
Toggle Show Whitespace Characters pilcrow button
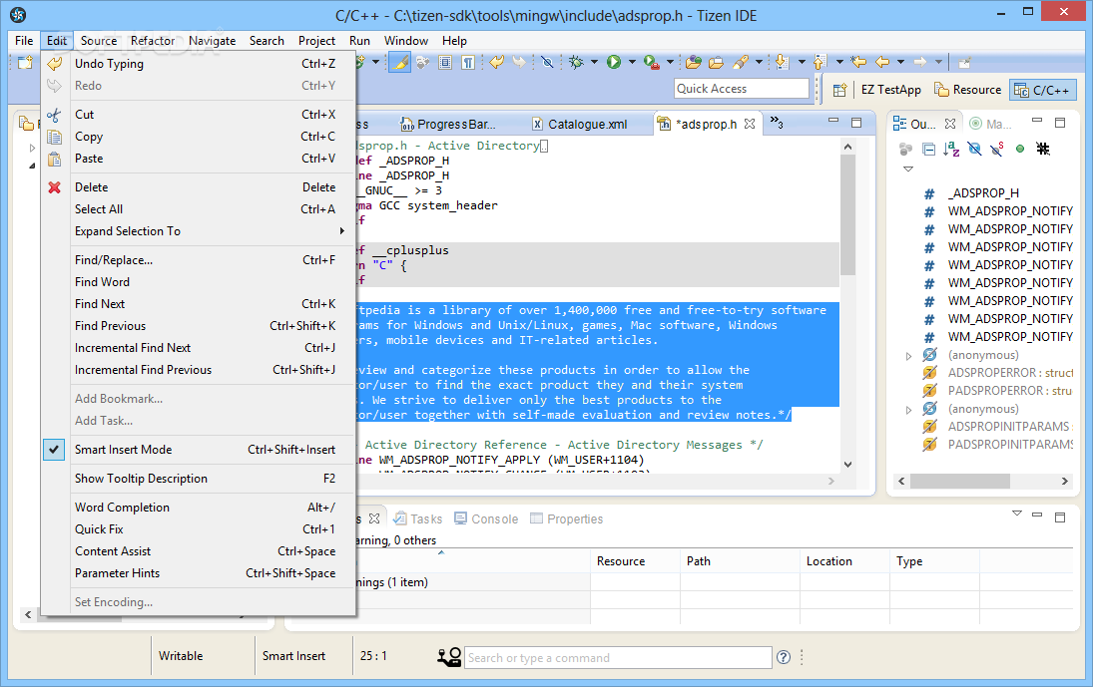(468, 63)
